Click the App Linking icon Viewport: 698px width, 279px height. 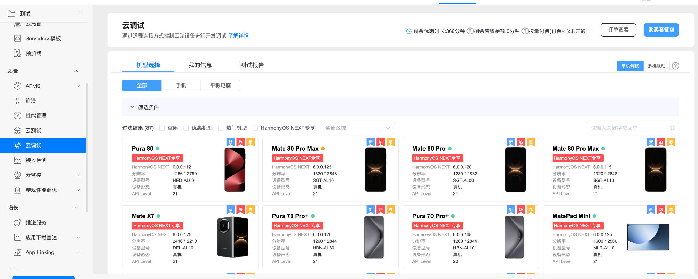click(x=17, y=252)
